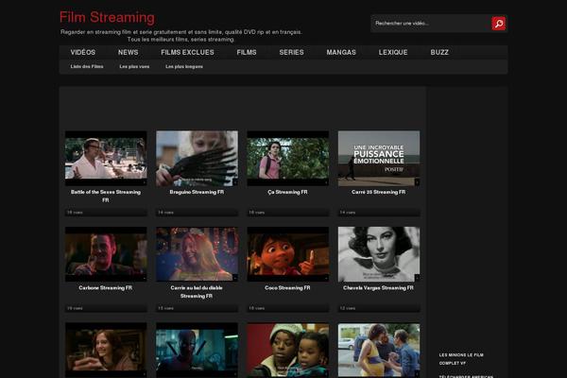Open the Film Streaming site title
The height and width of the screenshot is (378, 567).
tap(107, 17)
